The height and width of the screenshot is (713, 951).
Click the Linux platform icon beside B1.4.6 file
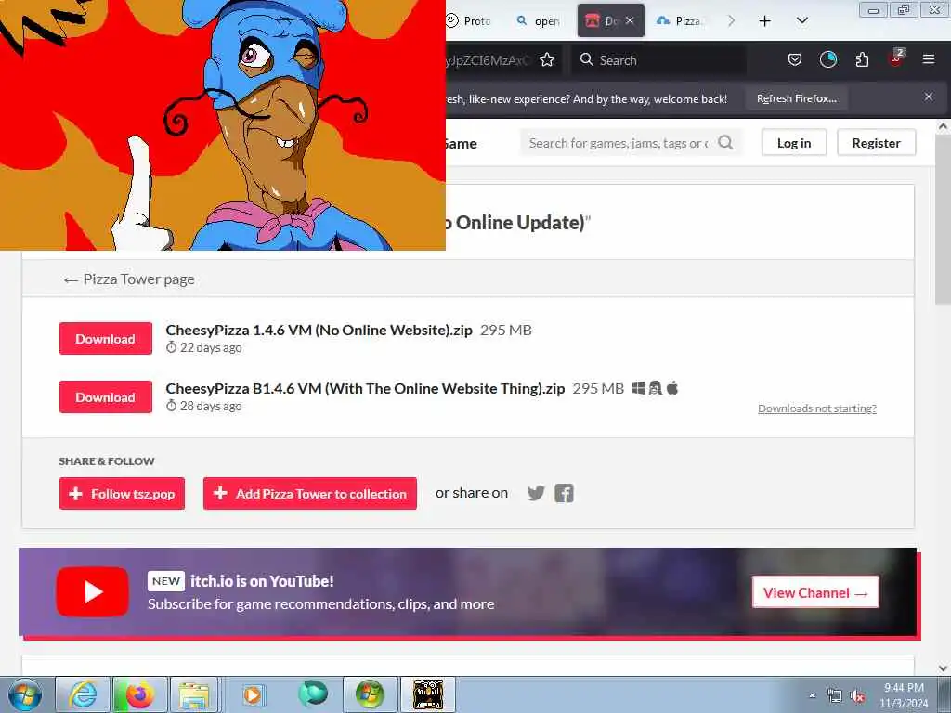point(655,387)
